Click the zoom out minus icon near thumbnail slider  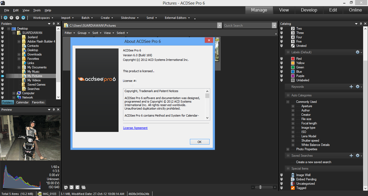(253, 187)
